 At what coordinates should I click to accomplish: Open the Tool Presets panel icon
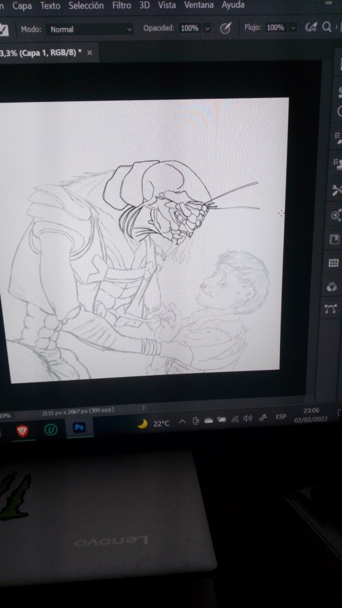coord(336,189)
